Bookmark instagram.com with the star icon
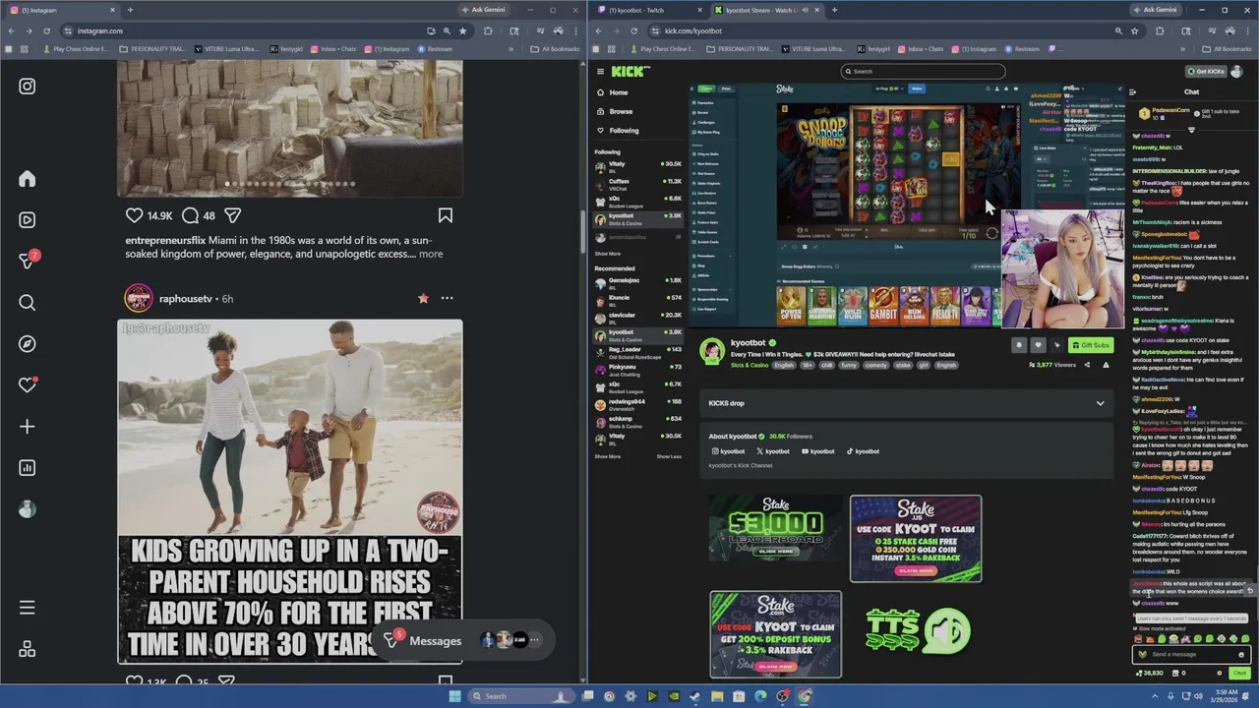1259x708 pixels. [462, 30]
